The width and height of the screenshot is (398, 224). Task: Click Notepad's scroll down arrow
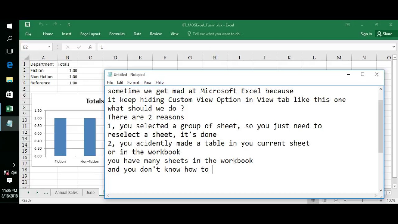[x=381, y=190]
